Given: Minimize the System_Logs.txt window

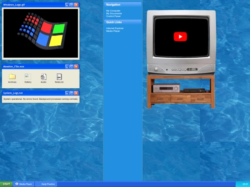Looking at the screenshot, I should pos(67,93).
